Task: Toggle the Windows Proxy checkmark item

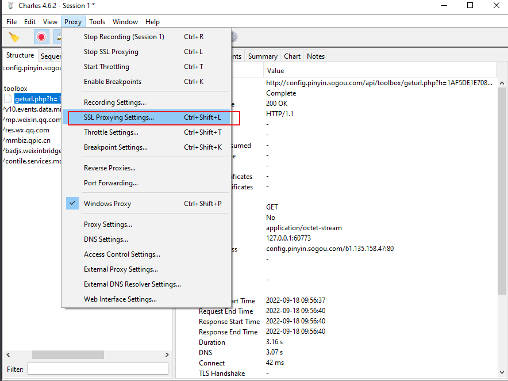Action: (145, 204)
